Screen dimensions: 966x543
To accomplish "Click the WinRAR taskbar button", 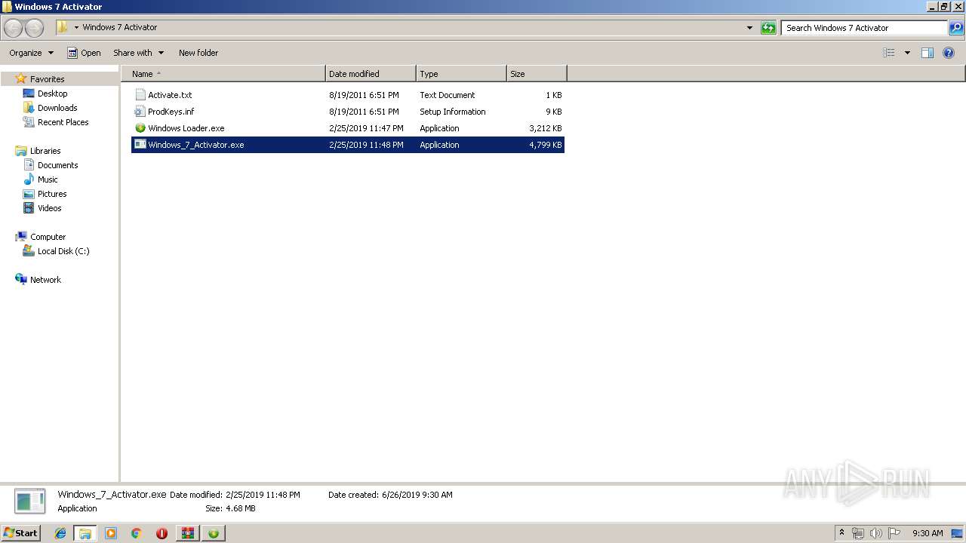I will pos(187,533).
